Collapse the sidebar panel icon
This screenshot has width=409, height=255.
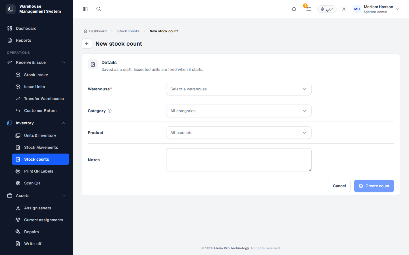coord(85,9)
